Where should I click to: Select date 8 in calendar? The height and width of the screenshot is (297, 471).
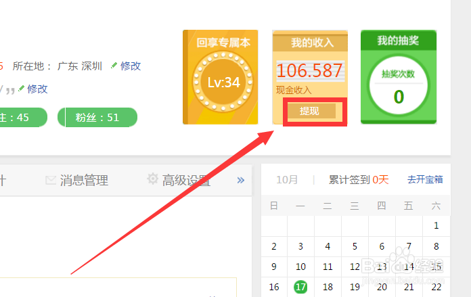pyautogui.click(x=436, y=246)
